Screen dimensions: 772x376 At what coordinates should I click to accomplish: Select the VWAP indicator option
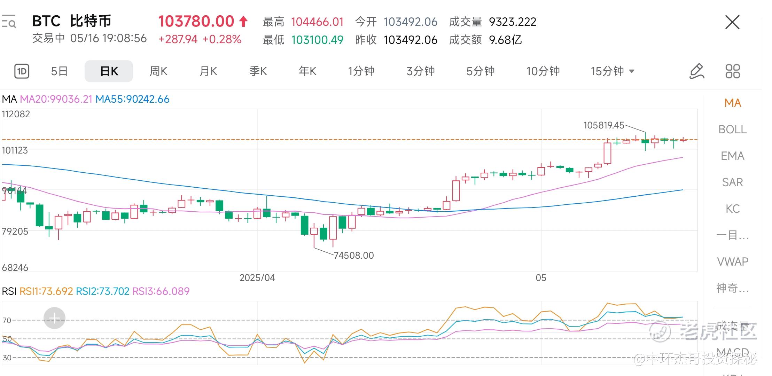[x=732, y=262]
